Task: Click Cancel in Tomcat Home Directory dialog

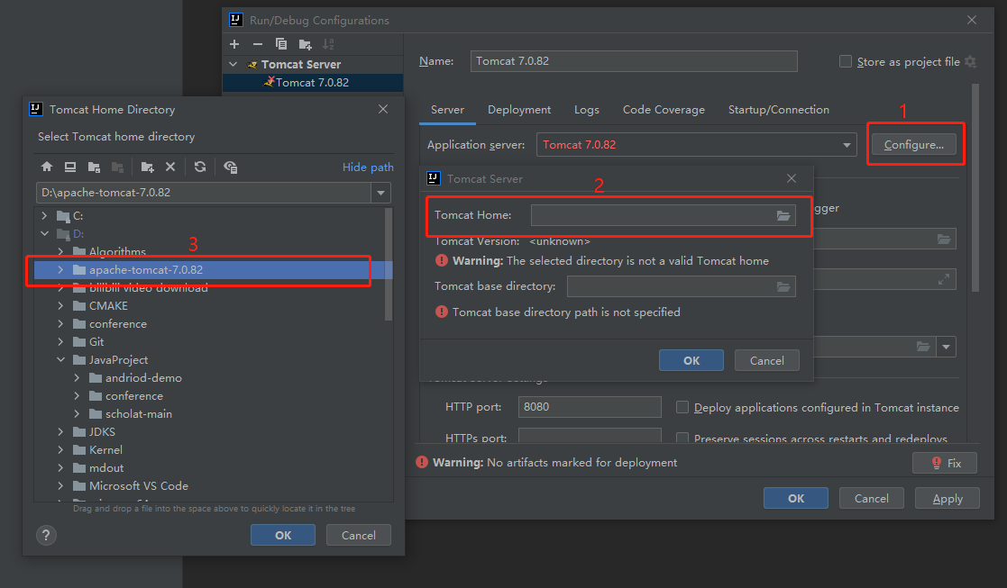Action: 359,535
